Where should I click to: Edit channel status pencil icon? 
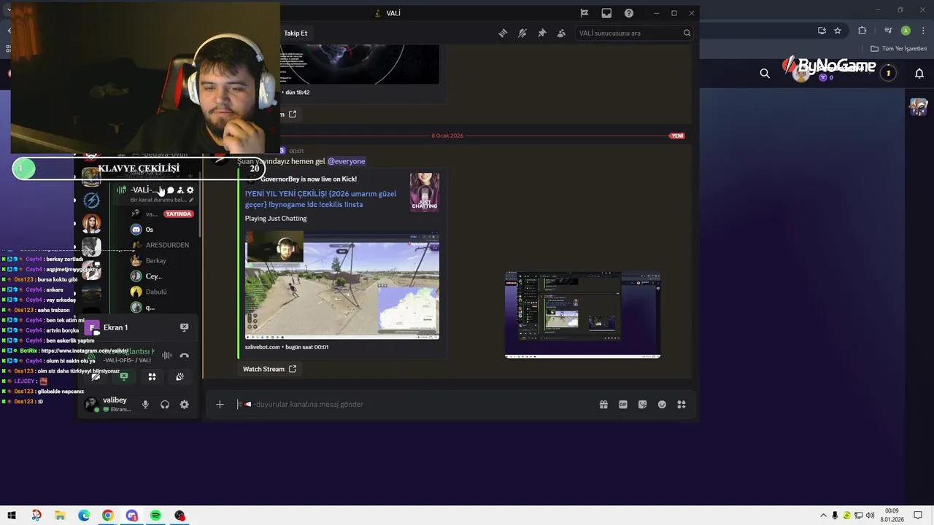191,200
